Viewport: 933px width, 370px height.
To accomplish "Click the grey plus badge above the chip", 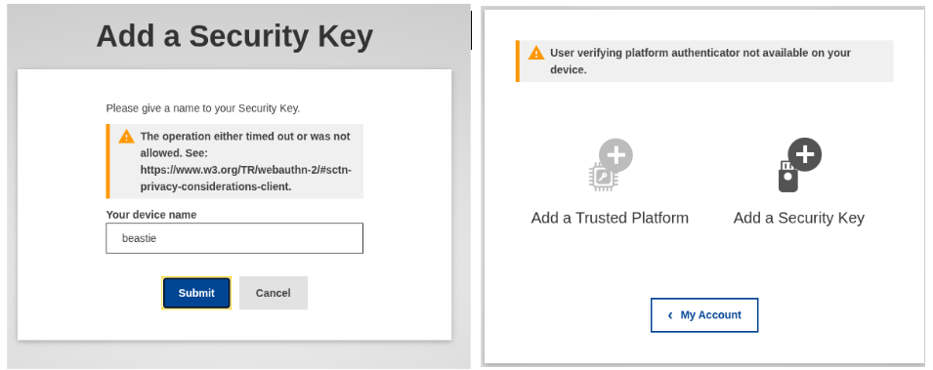I will point(615,156).
